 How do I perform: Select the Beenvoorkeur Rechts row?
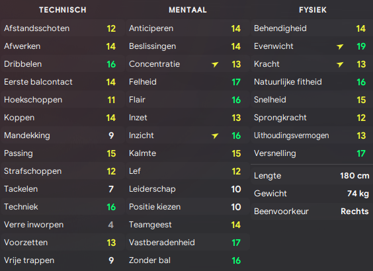[x=312, y=212]
